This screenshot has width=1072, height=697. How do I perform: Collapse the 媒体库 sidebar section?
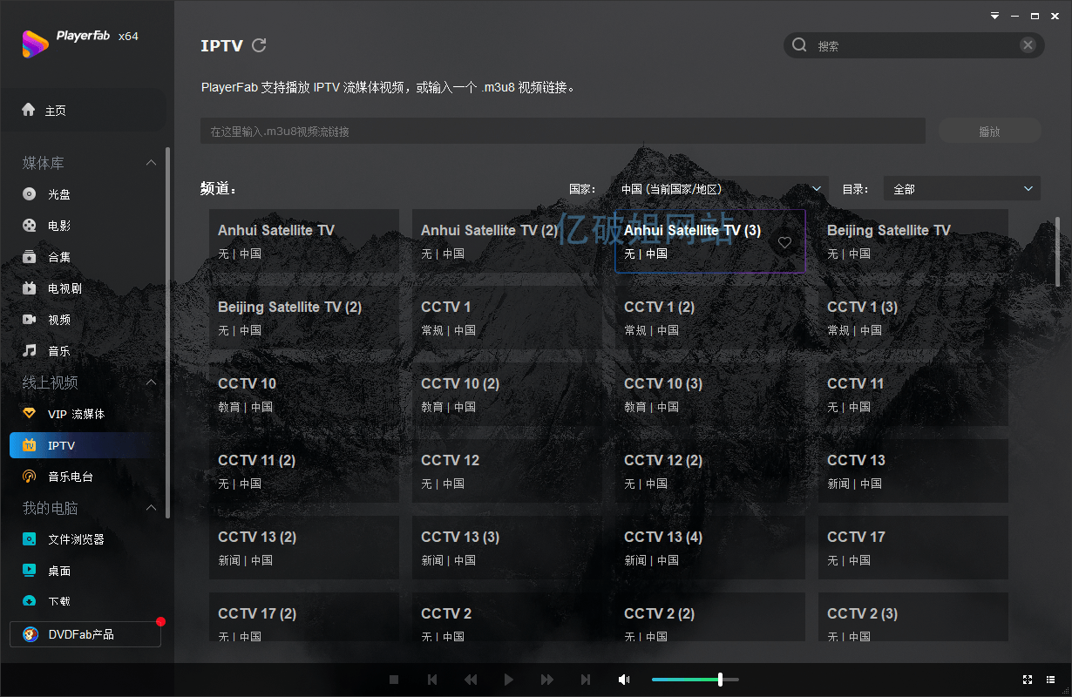(x=151, y=162)
